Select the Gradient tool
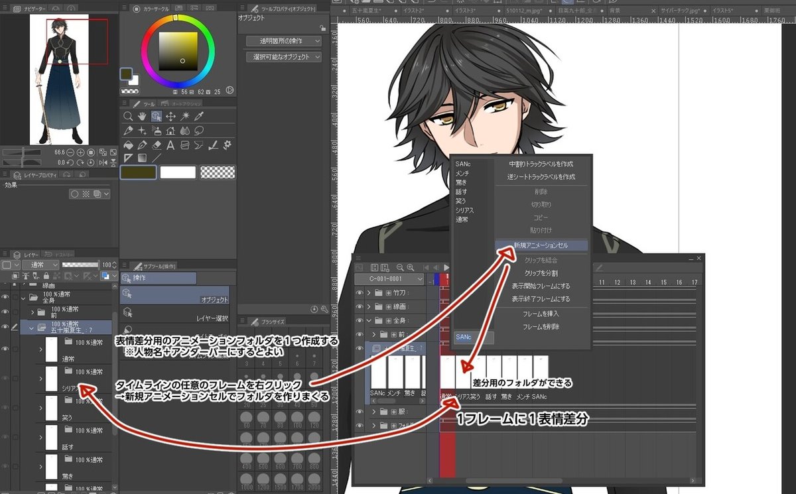 (x=142, y=158)
